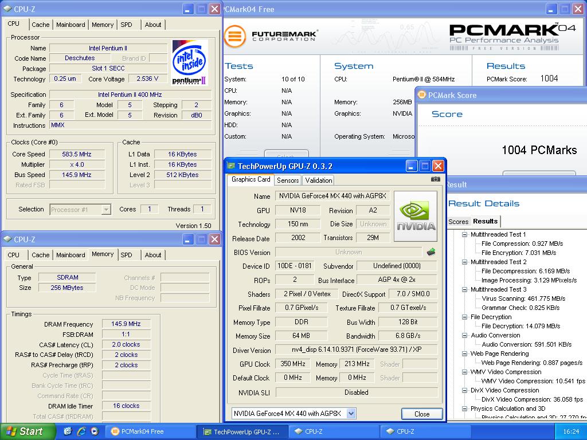Open the GPU selection dropdown in GPU-Z
Image resolution: width=587 pixels, height=440 pixels.
click(351, 414)
